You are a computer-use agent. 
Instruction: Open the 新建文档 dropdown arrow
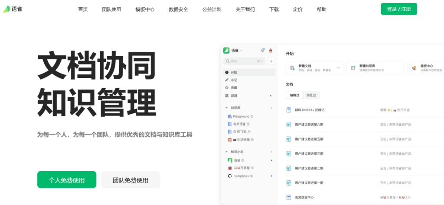pyautogui.click(x=338, y=68)
